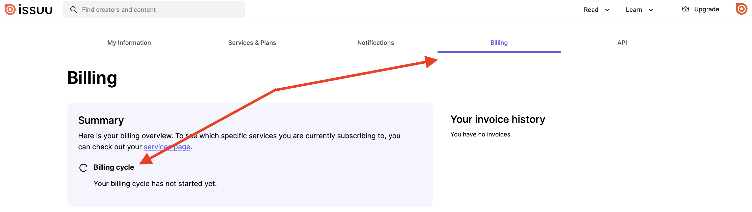The height and width of the screenshot is (212, 752).
Task: Expand the Learn dropdown chevron
Action: point(650,10)
